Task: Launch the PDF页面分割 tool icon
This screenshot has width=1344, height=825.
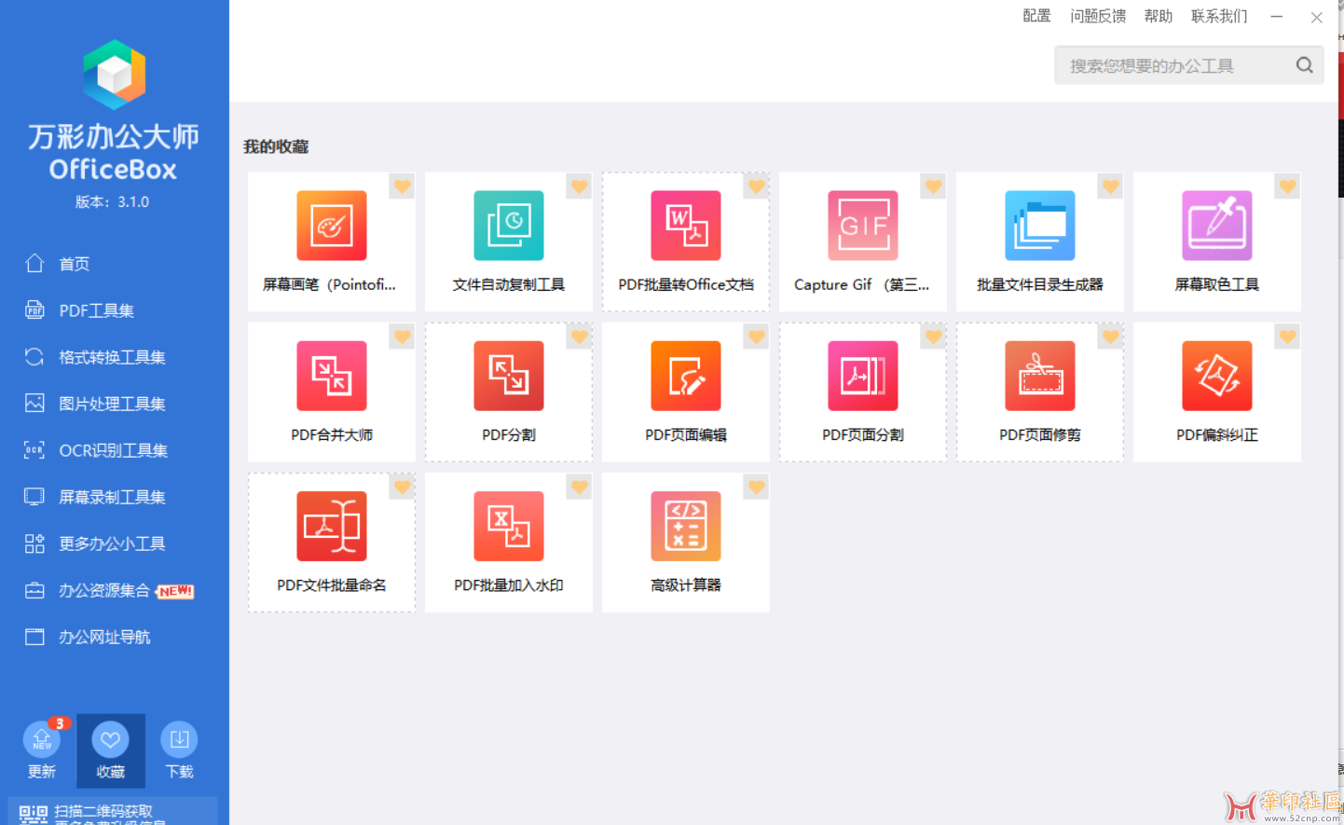Action: pyautogui.click(x=863, y=376)
